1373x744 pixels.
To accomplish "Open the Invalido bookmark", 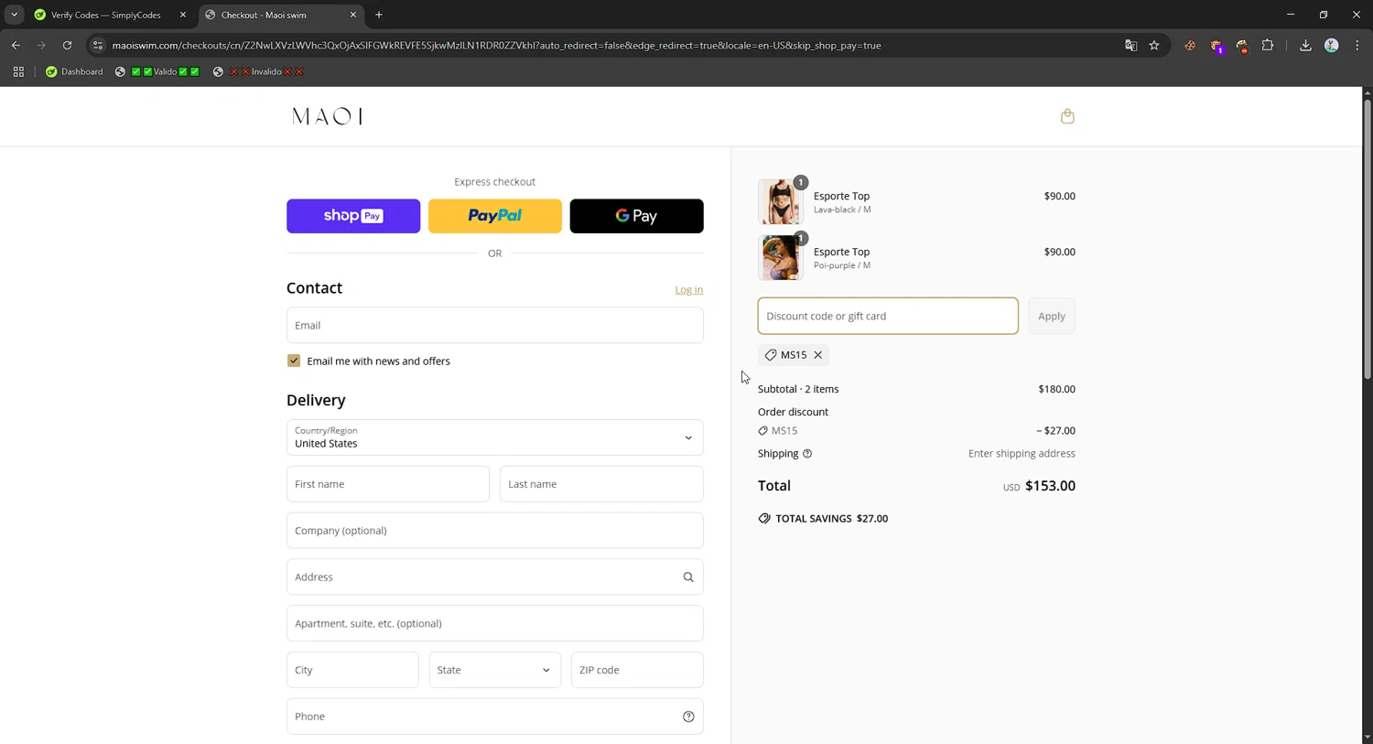I will 258,71.
